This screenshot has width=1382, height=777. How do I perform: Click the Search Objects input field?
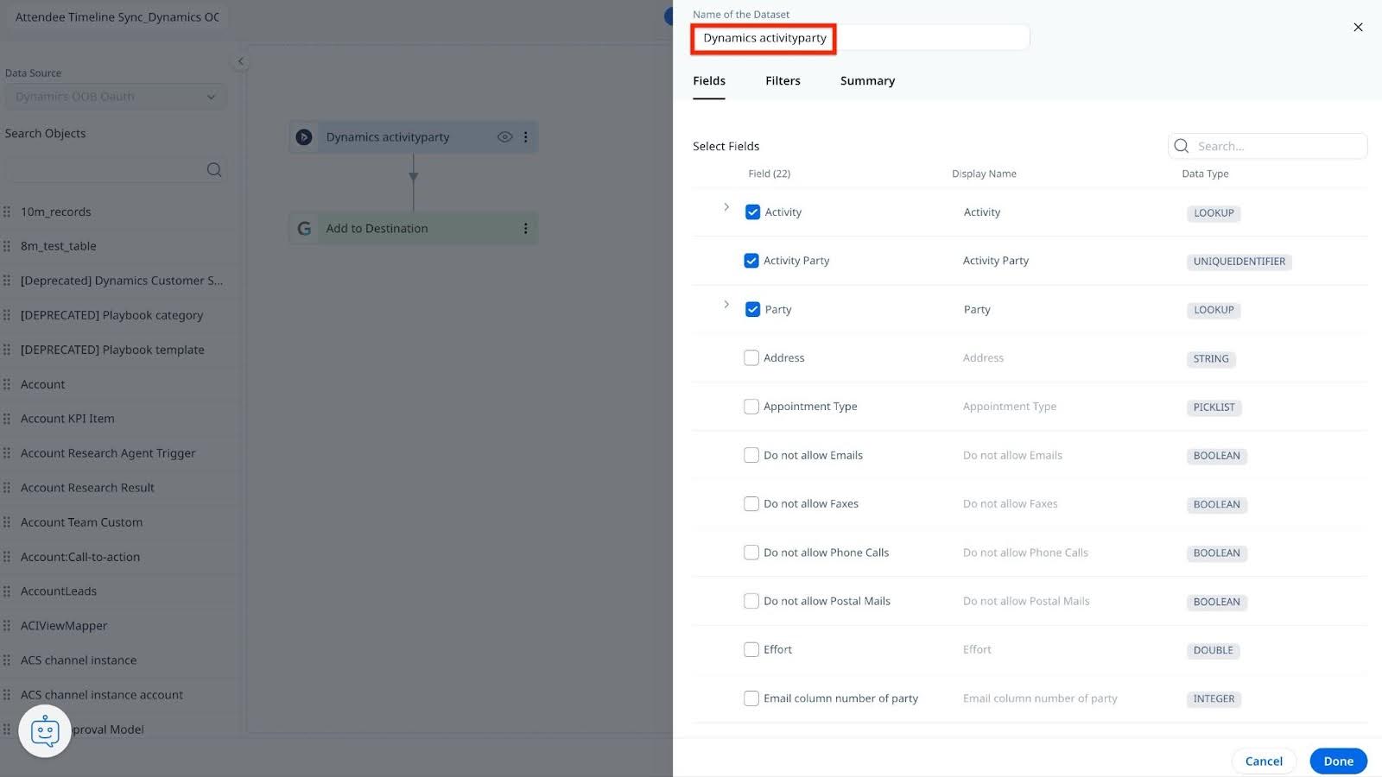pos(116,169)
